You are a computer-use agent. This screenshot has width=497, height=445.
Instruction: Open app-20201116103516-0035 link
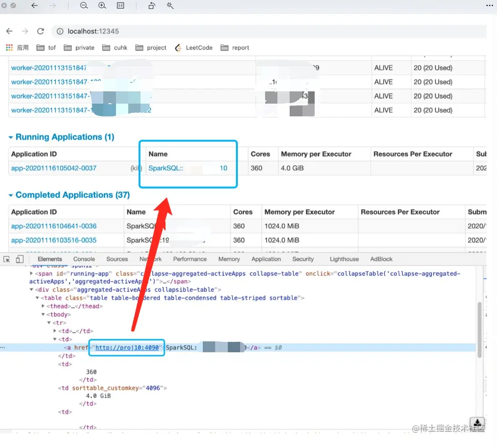click(54, 240)
